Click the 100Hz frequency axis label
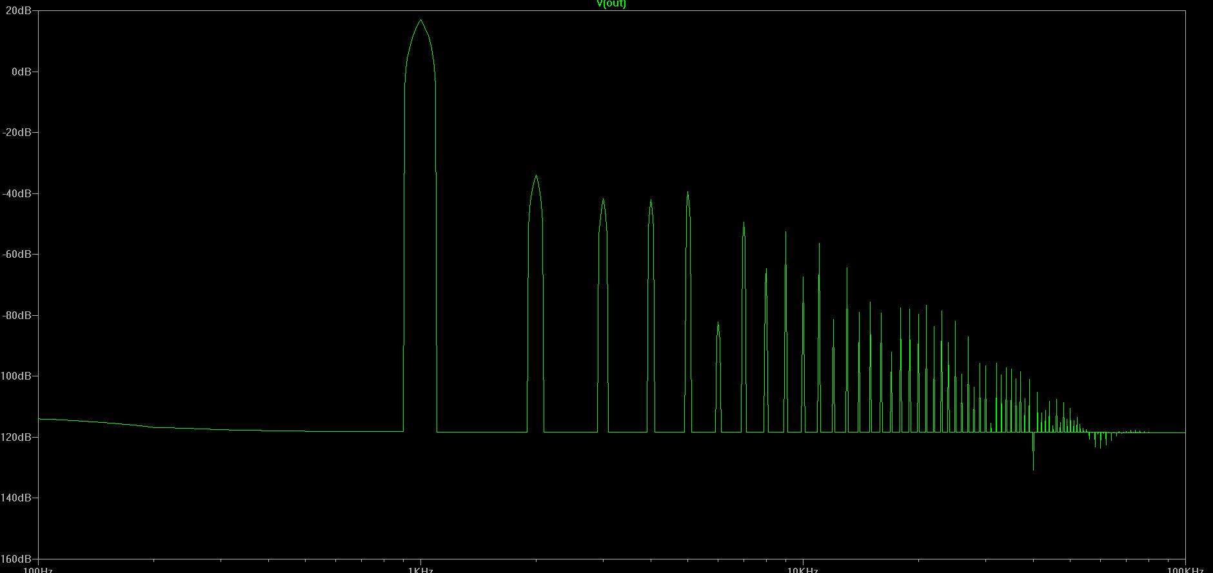The image size is (1213, 573). (x=38, y=570)
